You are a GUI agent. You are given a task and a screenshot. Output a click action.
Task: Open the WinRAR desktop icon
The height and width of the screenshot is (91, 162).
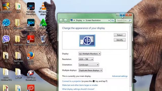(x=6, y=7)
